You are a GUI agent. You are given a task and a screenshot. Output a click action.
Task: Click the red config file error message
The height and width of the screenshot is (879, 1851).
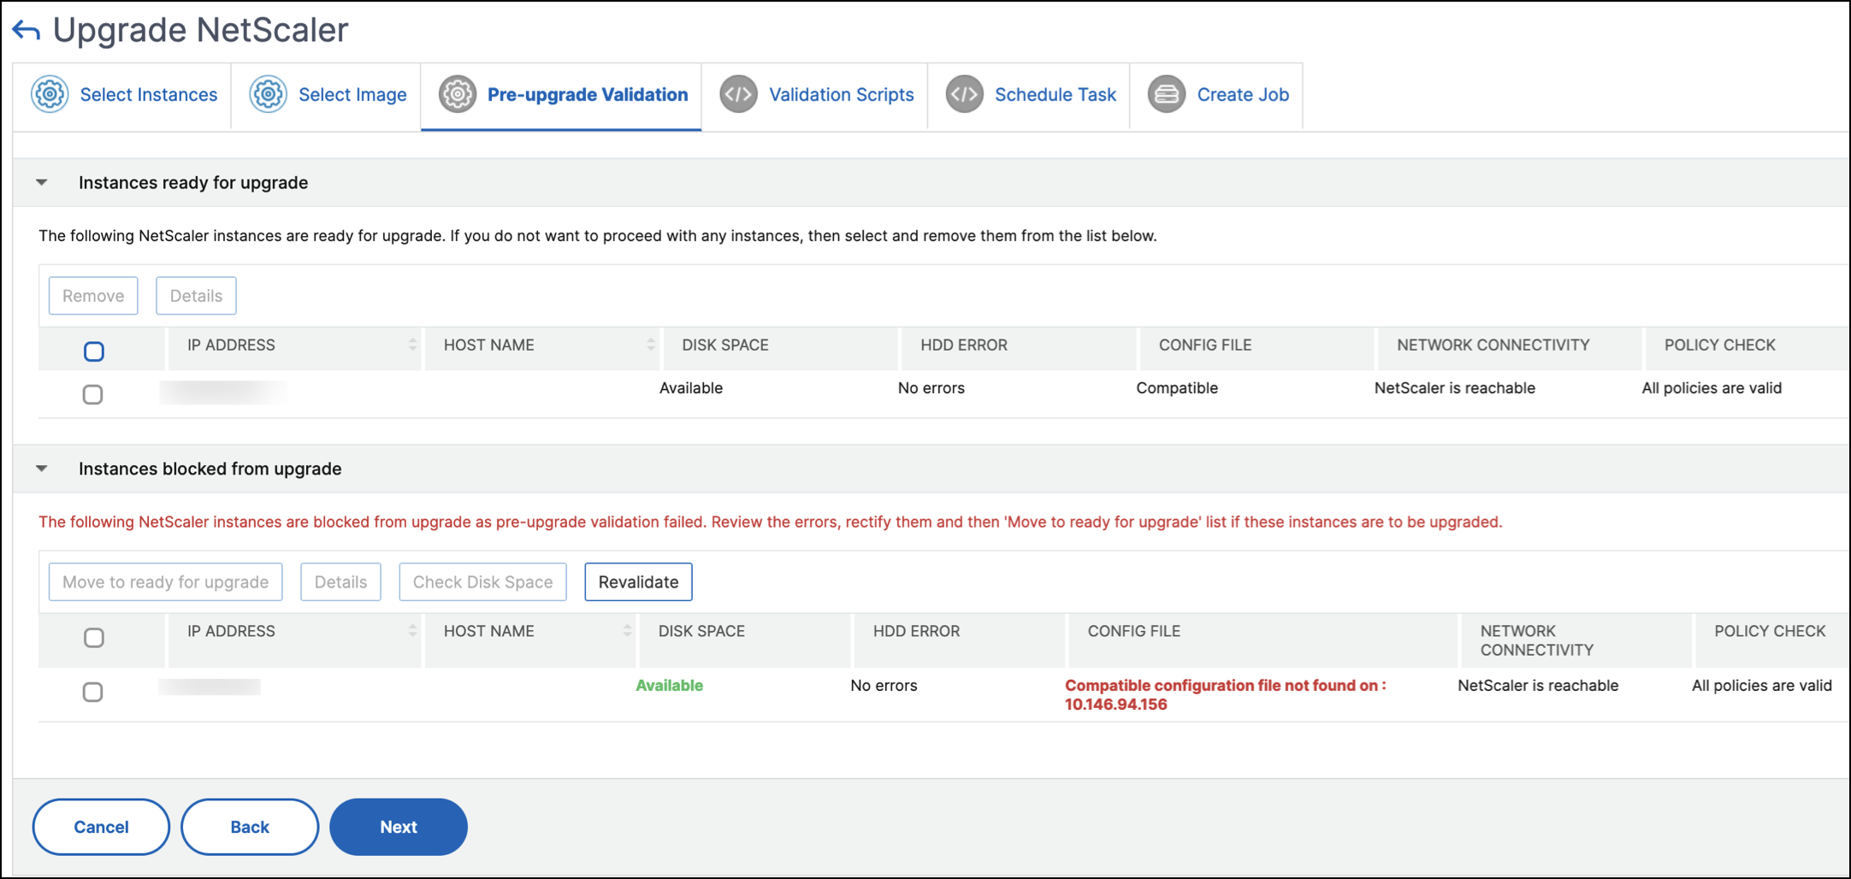1224,694
